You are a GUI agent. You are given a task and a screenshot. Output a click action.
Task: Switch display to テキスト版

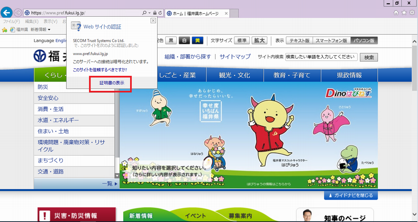tap(299, 40)
